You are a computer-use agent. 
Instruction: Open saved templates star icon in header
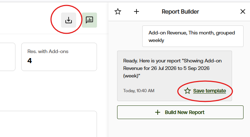[118, 11]
